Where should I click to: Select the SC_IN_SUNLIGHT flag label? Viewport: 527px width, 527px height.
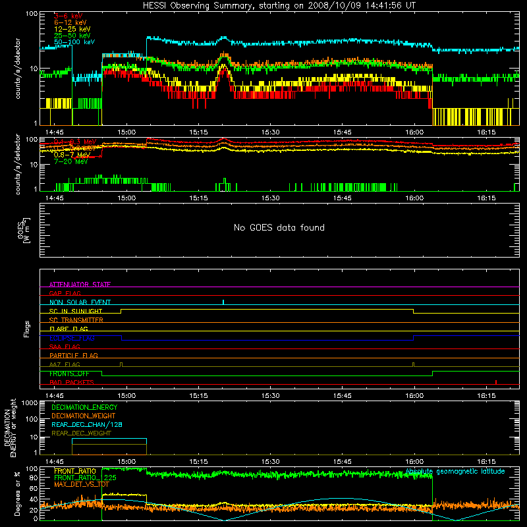tap(76, 311)
